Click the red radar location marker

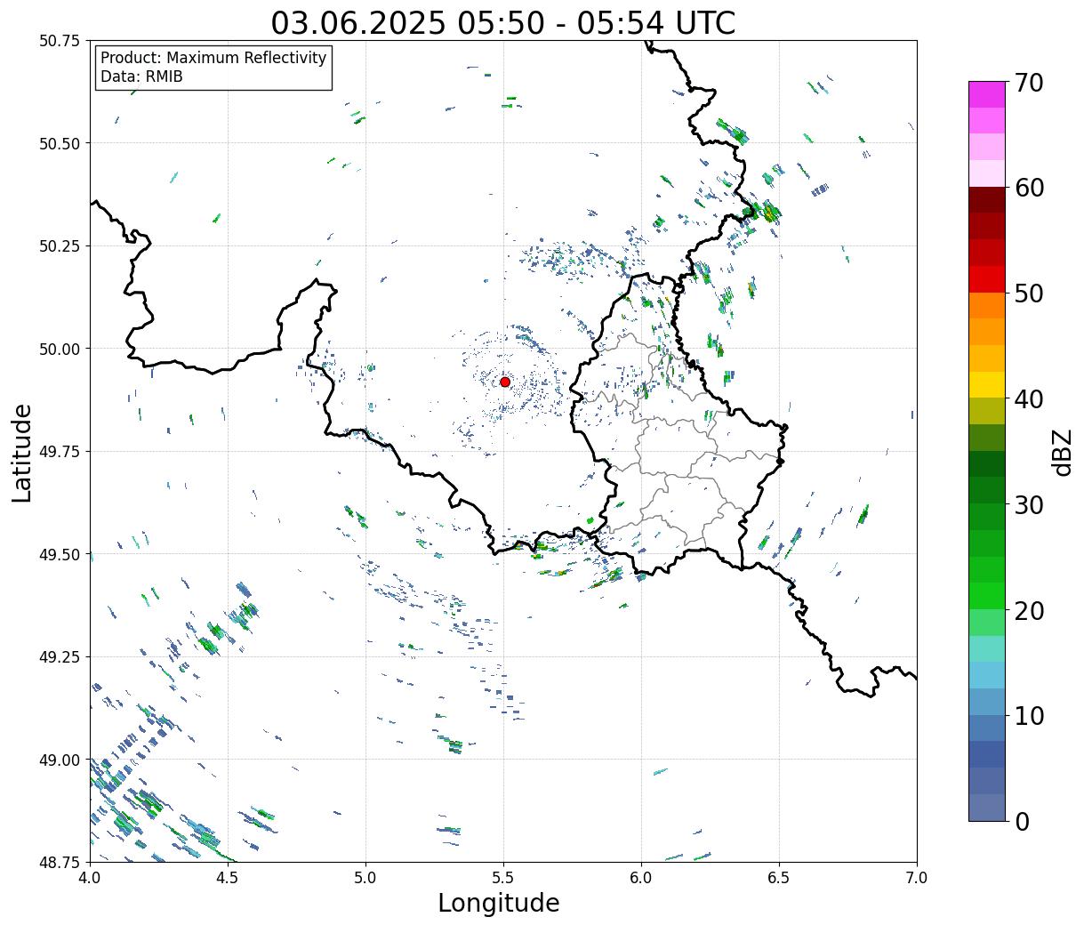505,382
